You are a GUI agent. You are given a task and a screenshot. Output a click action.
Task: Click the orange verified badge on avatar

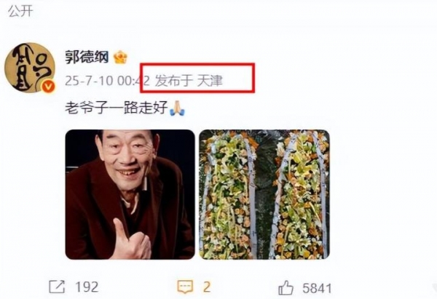pos(48,87)
